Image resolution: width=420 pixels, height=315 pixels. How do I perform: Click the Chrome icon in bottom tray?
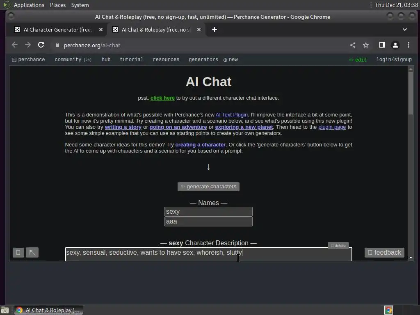coord(388,310)
